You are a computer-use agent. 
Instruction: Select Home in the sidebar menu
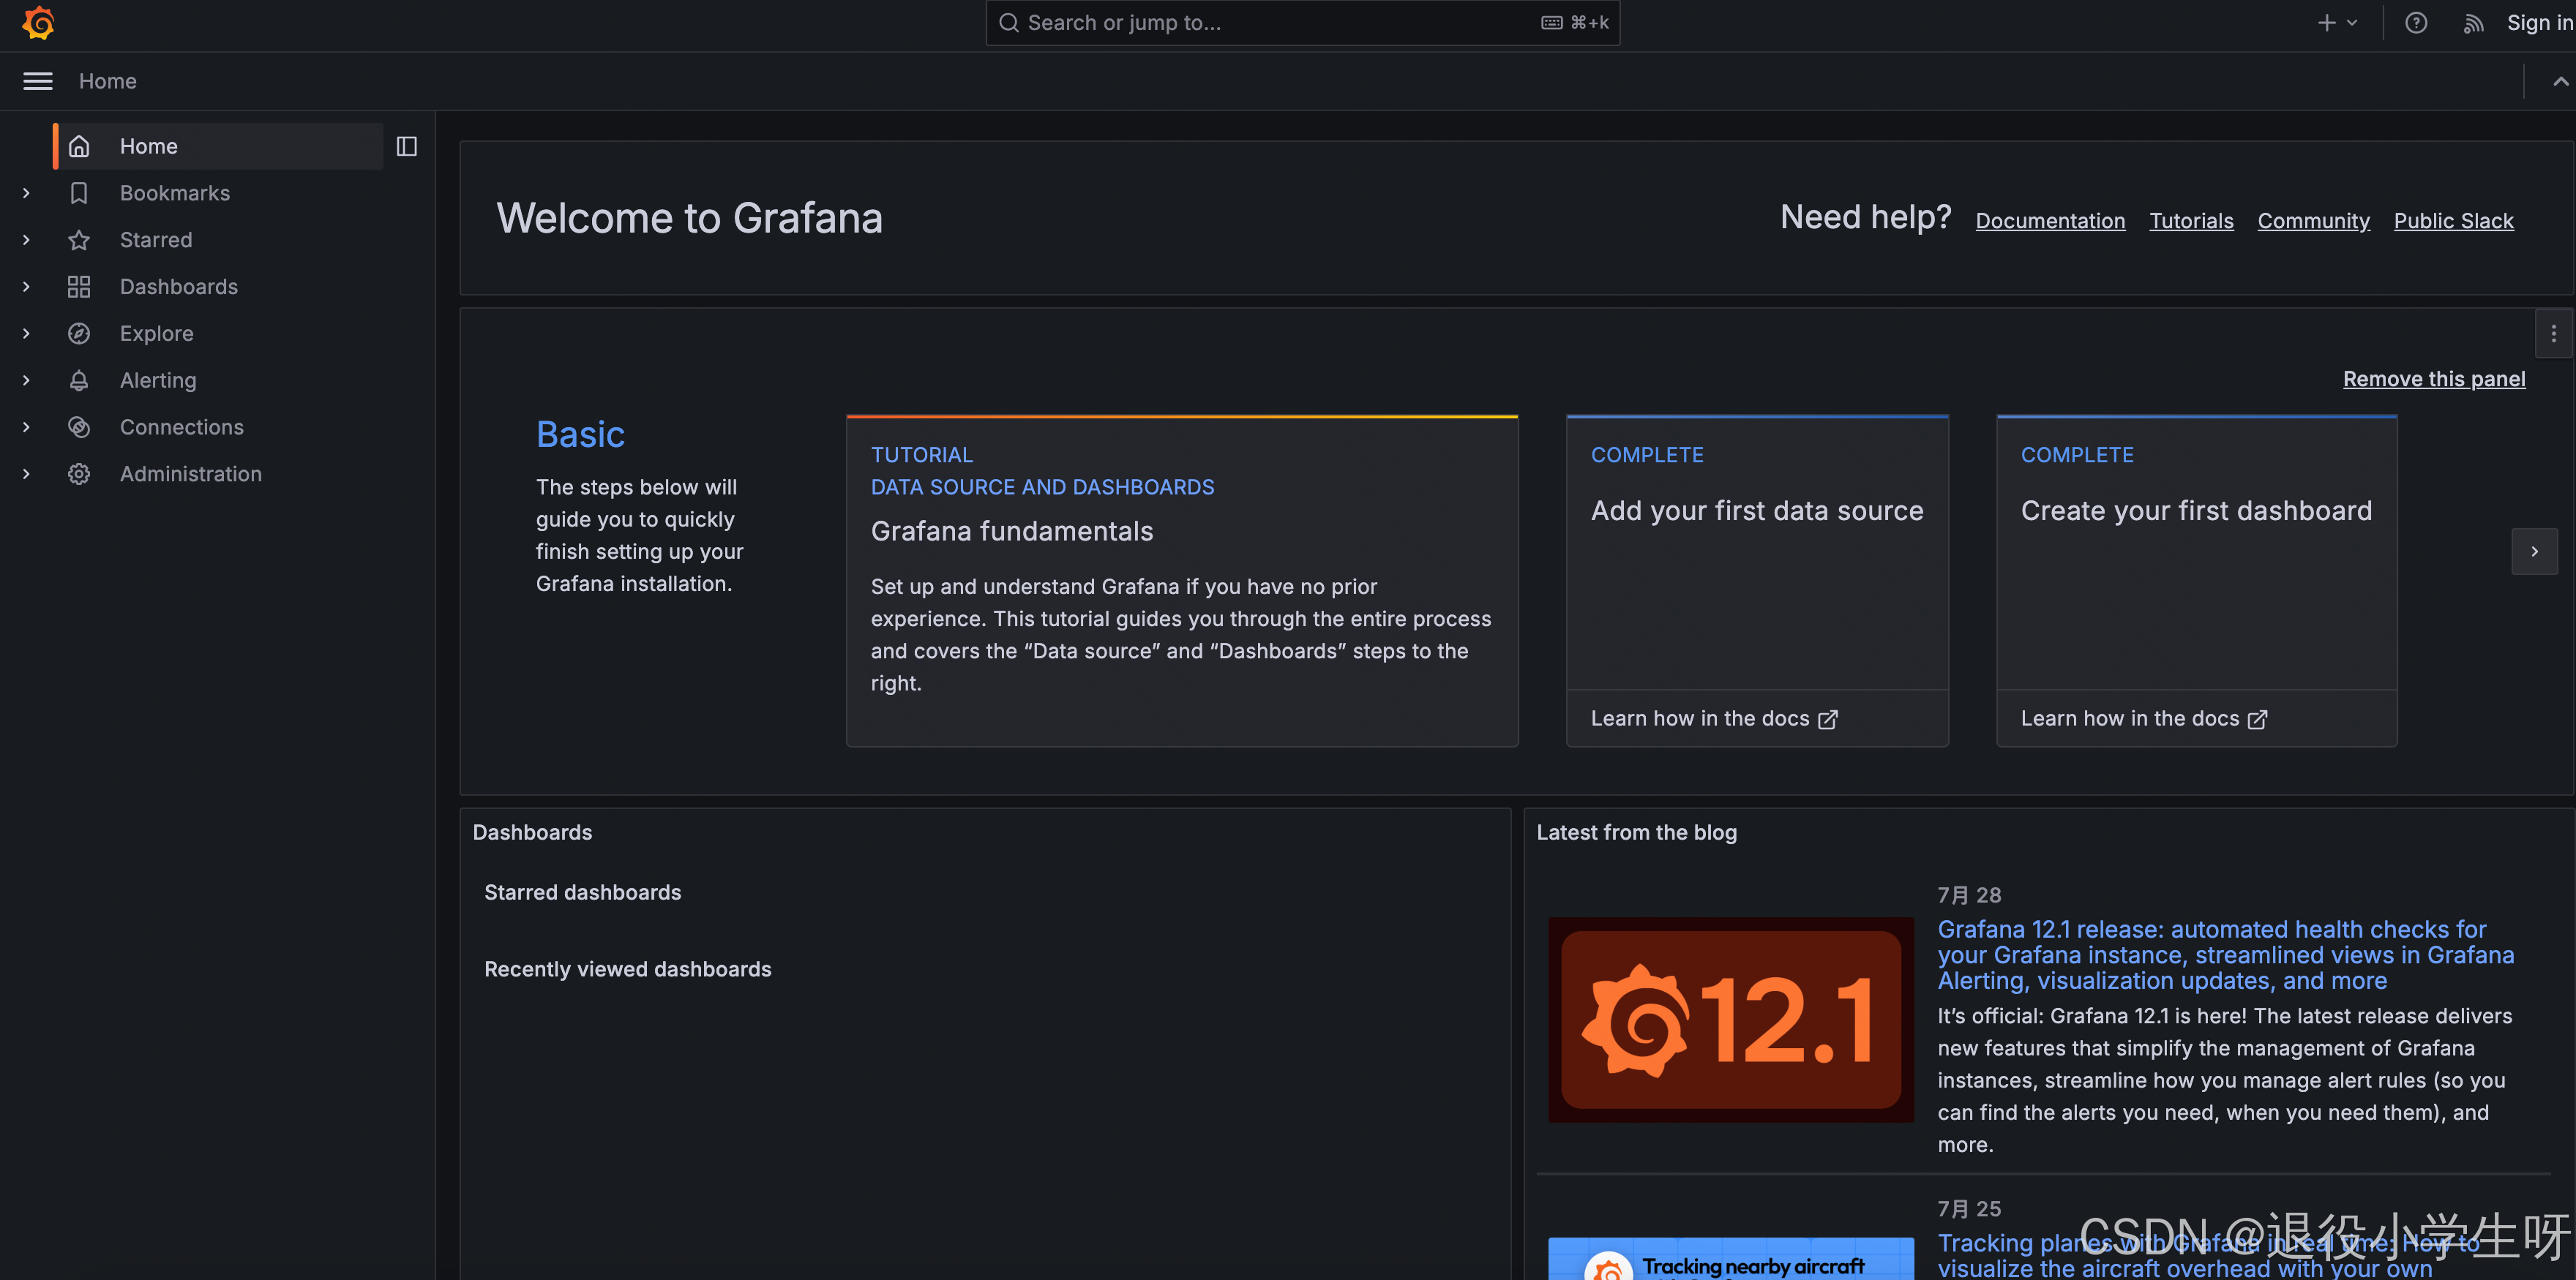coord(218,146)
